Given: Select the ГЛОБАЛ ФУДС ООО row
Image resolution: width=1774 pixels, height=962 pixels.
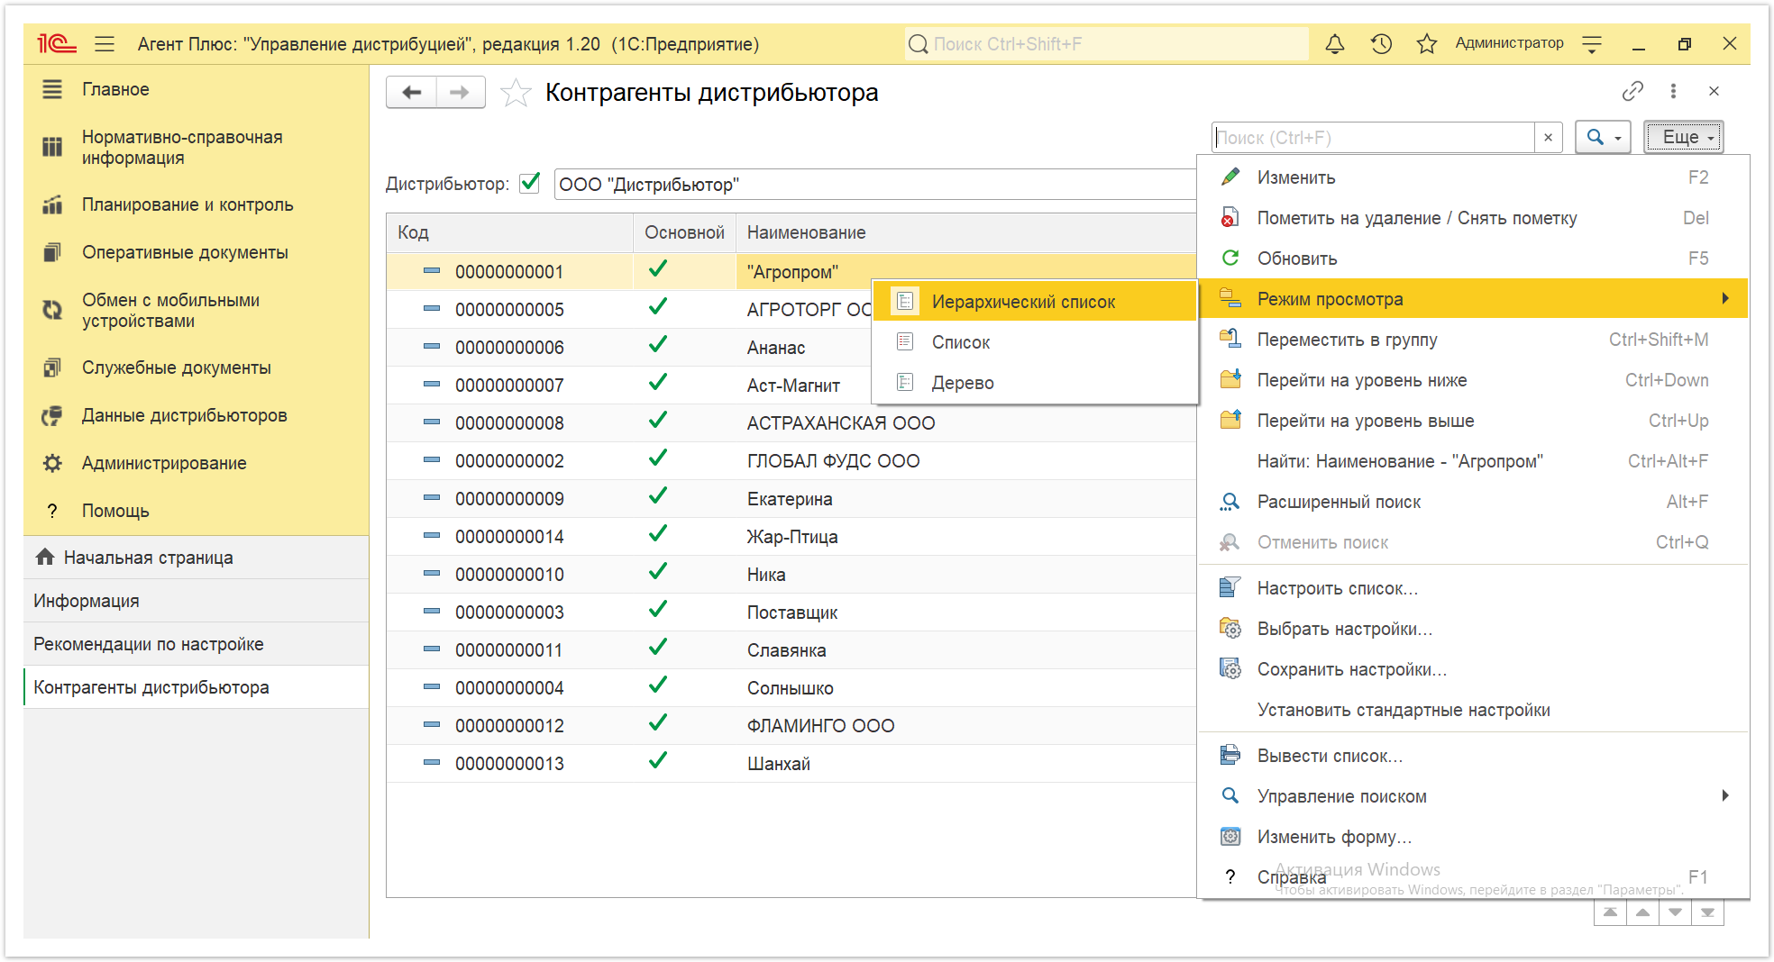Looking at the screenshot, I should (791, 460).
